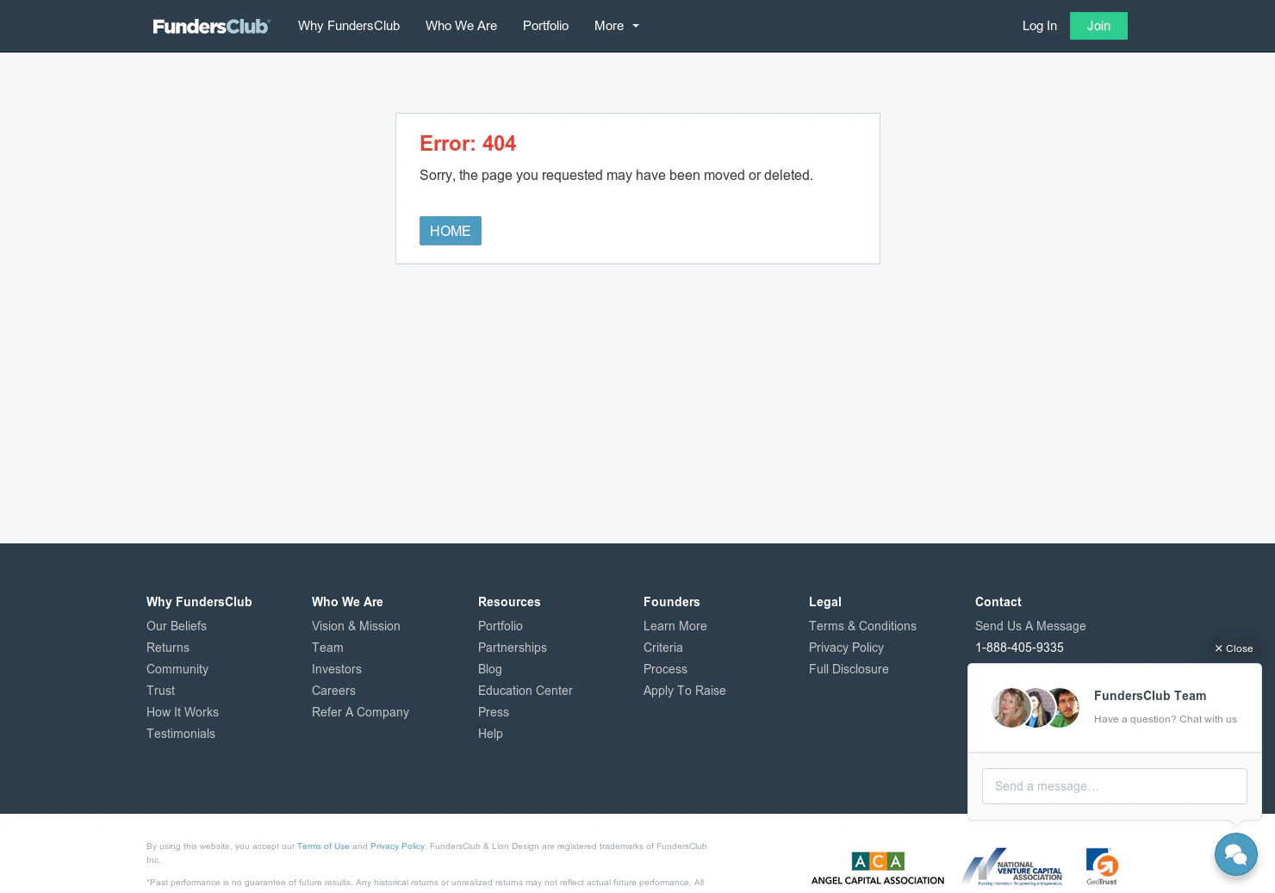Open the chat bubble icon
The height and width of the screenshot is (893, 1275).
[x=1235, y=853]
